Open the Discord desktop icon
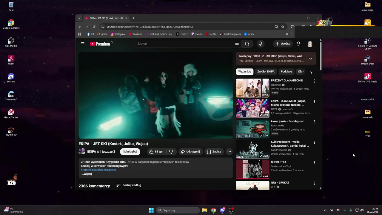Image resolution: width=382 pixels, height=215 pixels. coord(11,78)
